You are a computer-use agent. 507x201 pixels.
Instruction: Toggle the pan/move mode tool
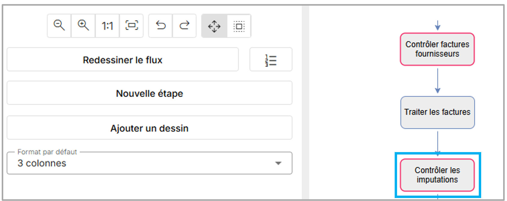tap(214, 26)
